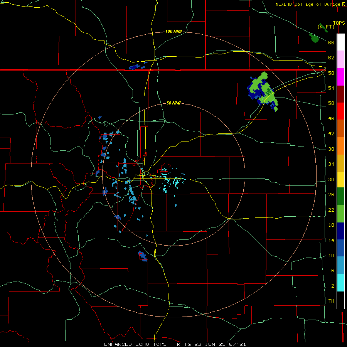Select the 26 scale label

(x=331, y=195)
